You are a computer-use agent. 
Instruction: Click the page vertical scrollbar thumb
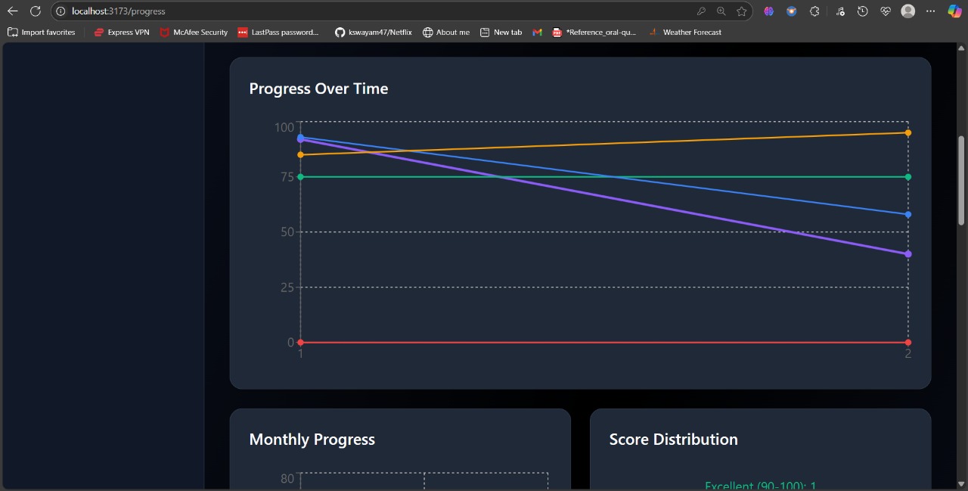tap(961, 180)
